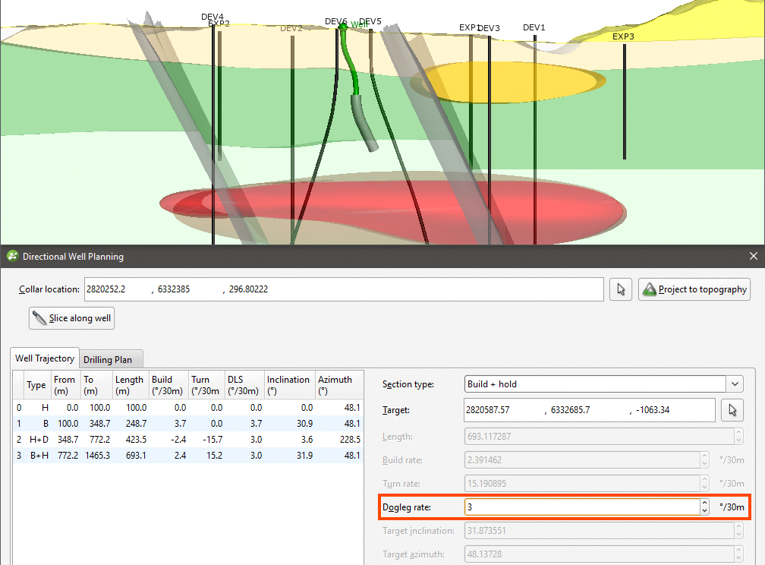Click the collar location picker cursor icon

pyautogui.click(x=621, y=289)
